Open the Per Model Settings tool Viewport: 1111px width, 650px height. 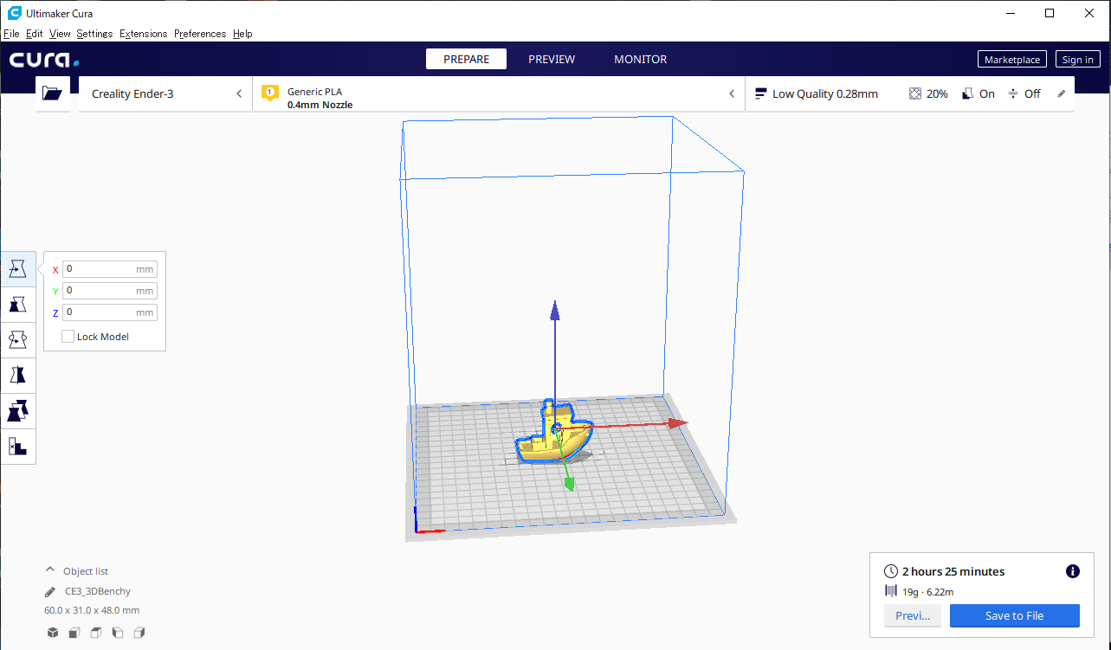(18, 411)
